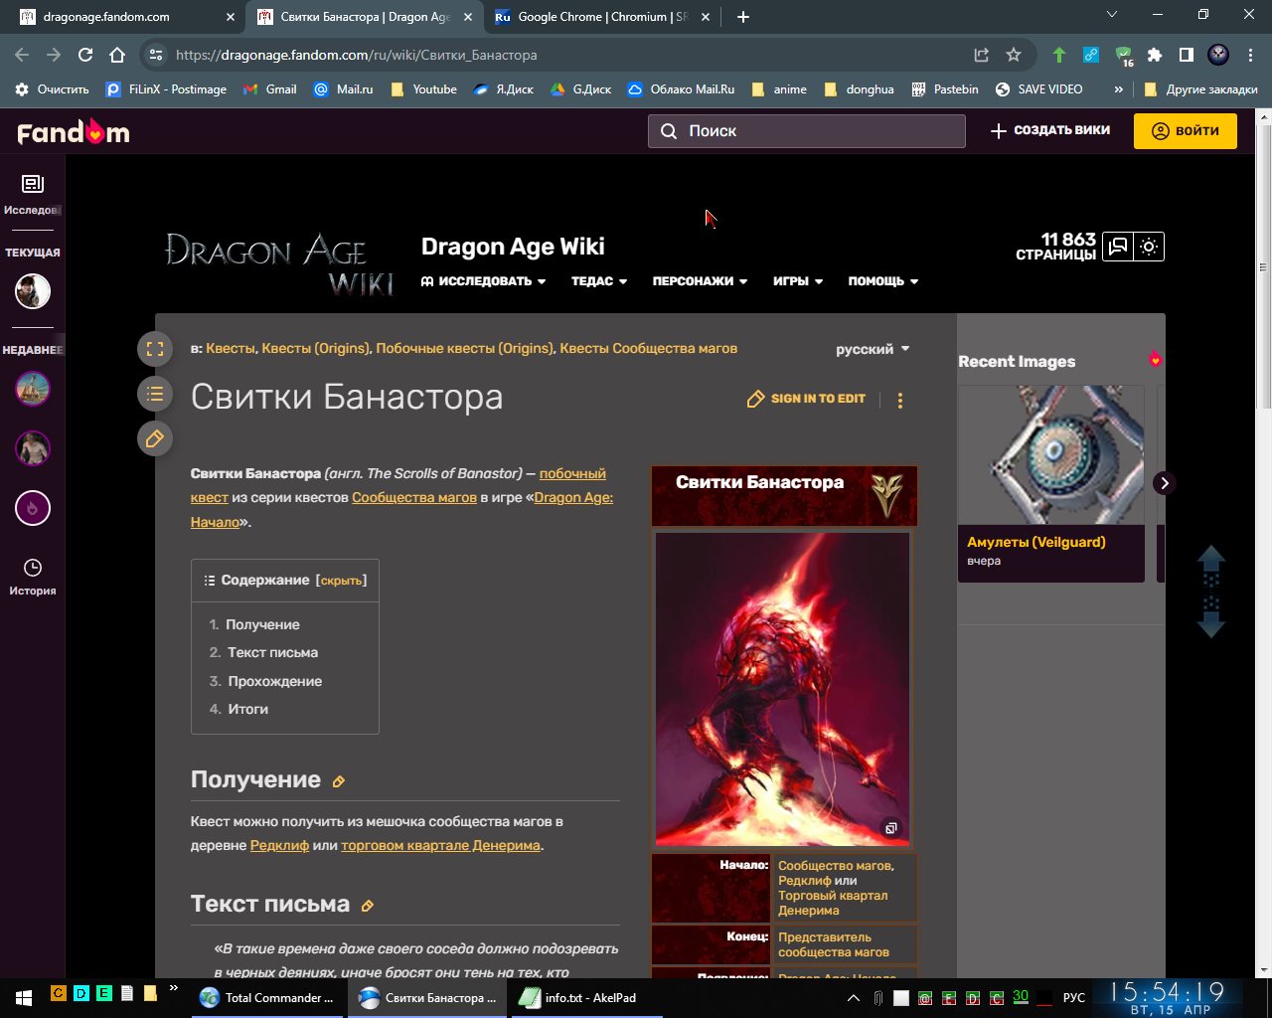The image size is (1272, 1018).
Task: Advance Recent Images carousel arrow
Action: (x=1164, y=483)
